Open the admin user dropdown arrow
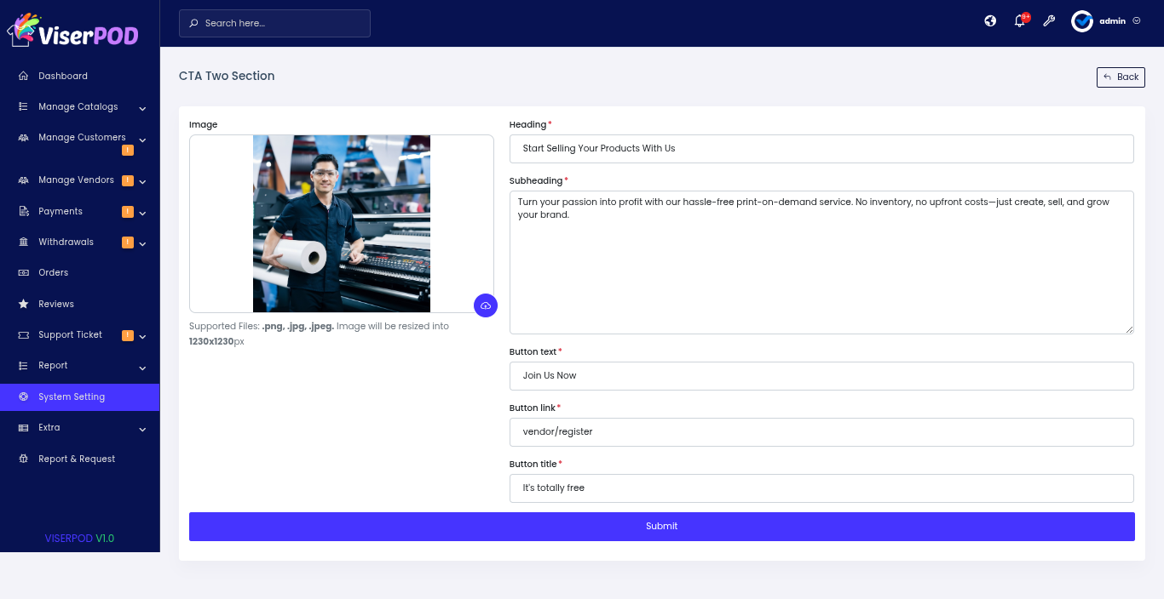 point(1137,21)
